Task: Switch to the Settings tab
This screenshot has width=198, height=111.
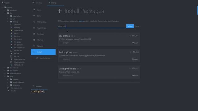Action: tap(56, 3)
